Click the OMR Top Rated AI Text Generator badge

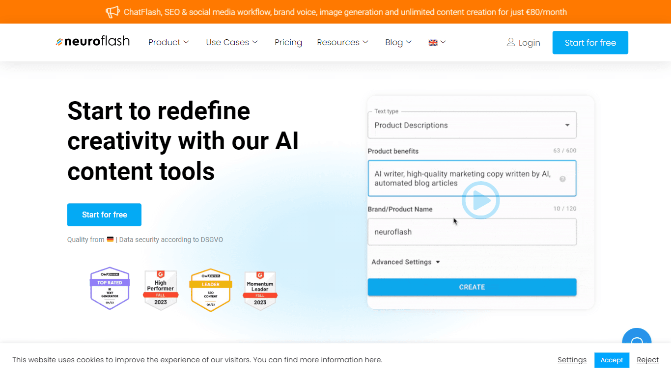[110, 288]
